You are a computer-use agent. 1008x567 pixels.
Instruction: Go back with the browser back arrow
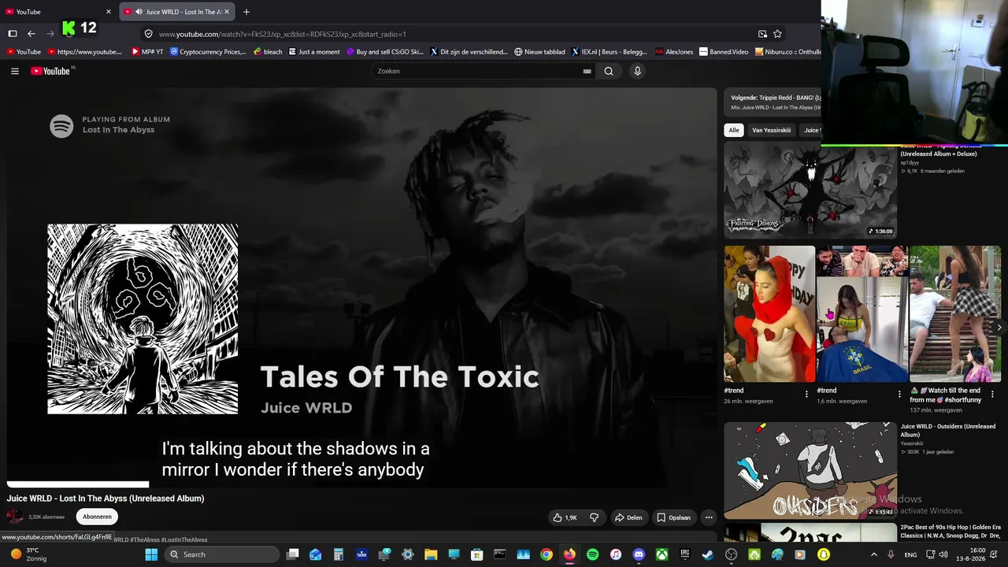(x=31, y=34)
